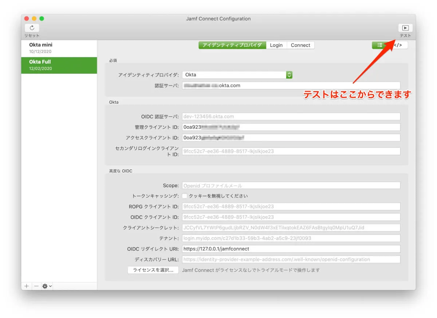Select the アイデンティティプロバイダ tab
This screenshot has height=318, width=437.
[x=232, y=45]
